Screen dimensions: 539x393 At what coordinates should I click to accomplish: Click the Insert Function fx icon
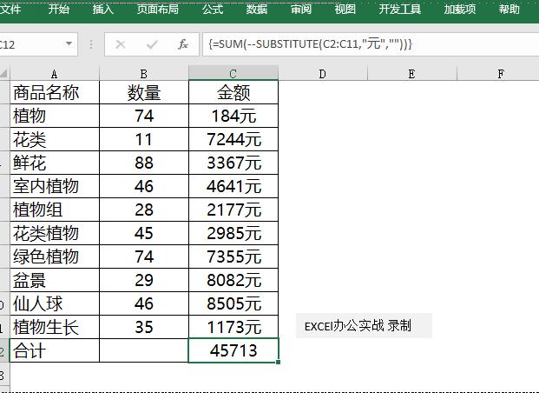pos(182,43)
